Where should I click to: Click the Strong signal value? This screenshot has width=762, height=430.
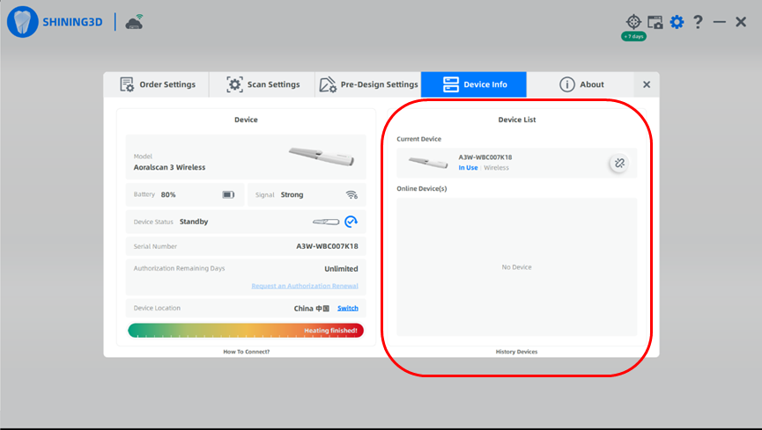(x=292, y=194)
